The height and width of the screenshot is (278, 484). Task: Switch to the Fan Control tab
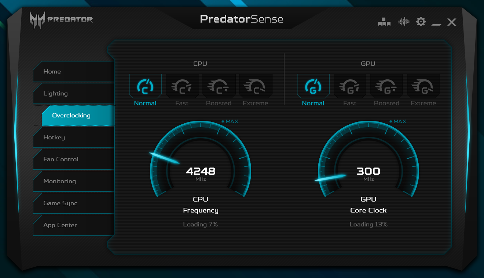coord(74,159)
